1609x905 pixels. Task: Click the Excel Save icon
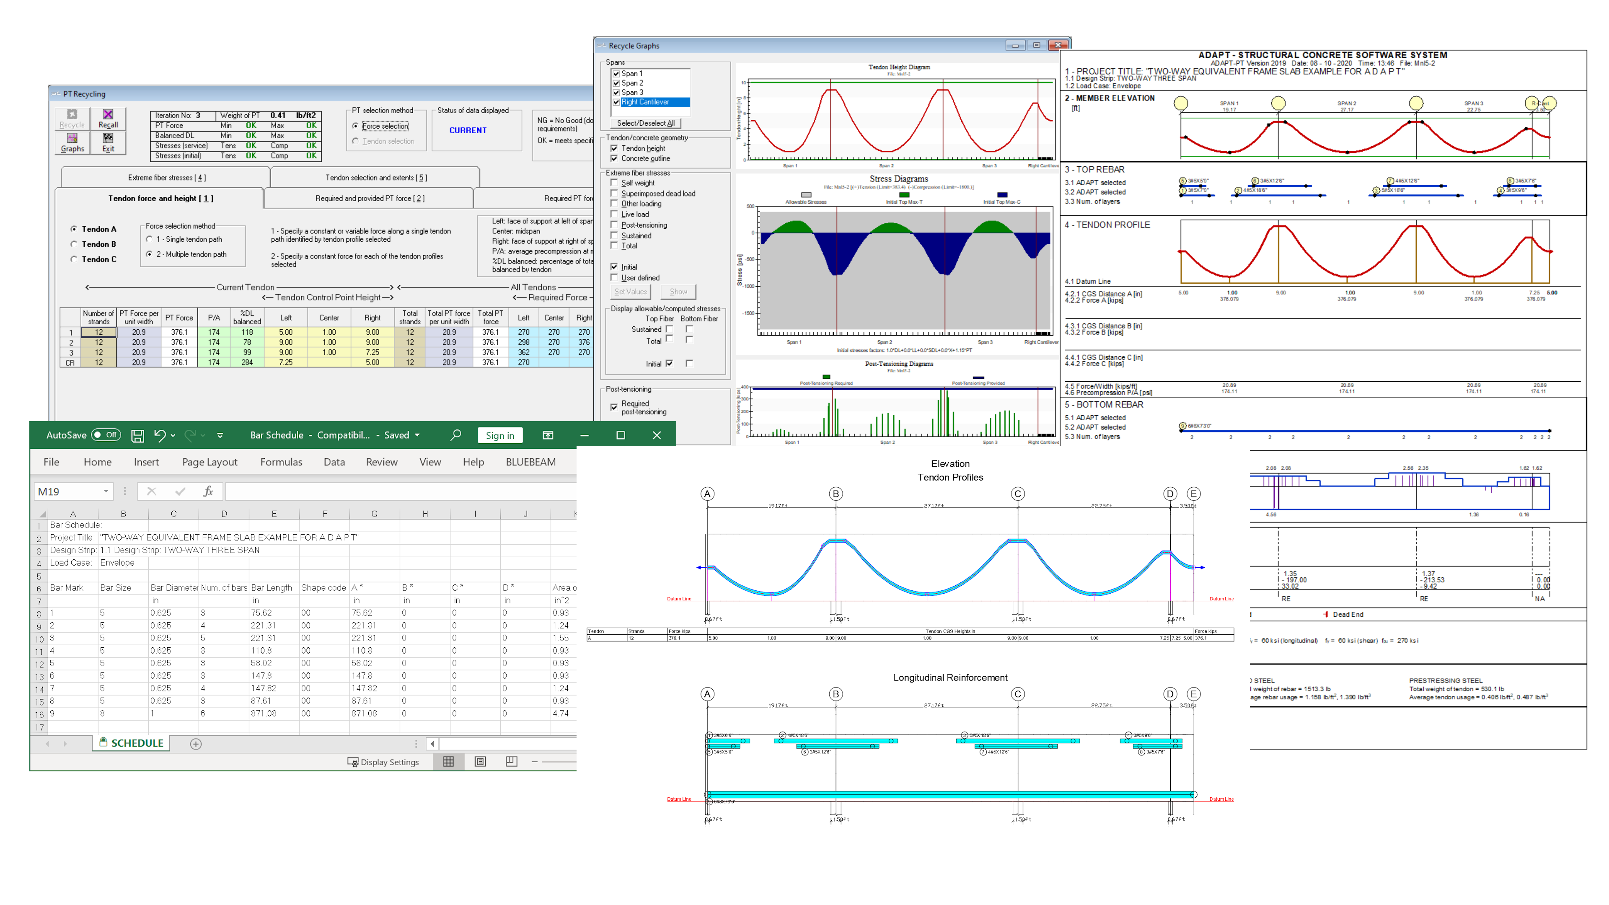[137, 435]
